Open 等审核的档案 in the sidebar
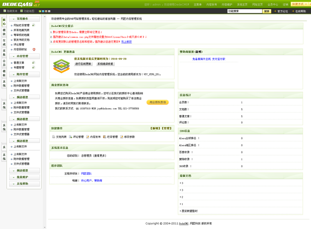The image size is (311, 229). (x=22, y=35)
